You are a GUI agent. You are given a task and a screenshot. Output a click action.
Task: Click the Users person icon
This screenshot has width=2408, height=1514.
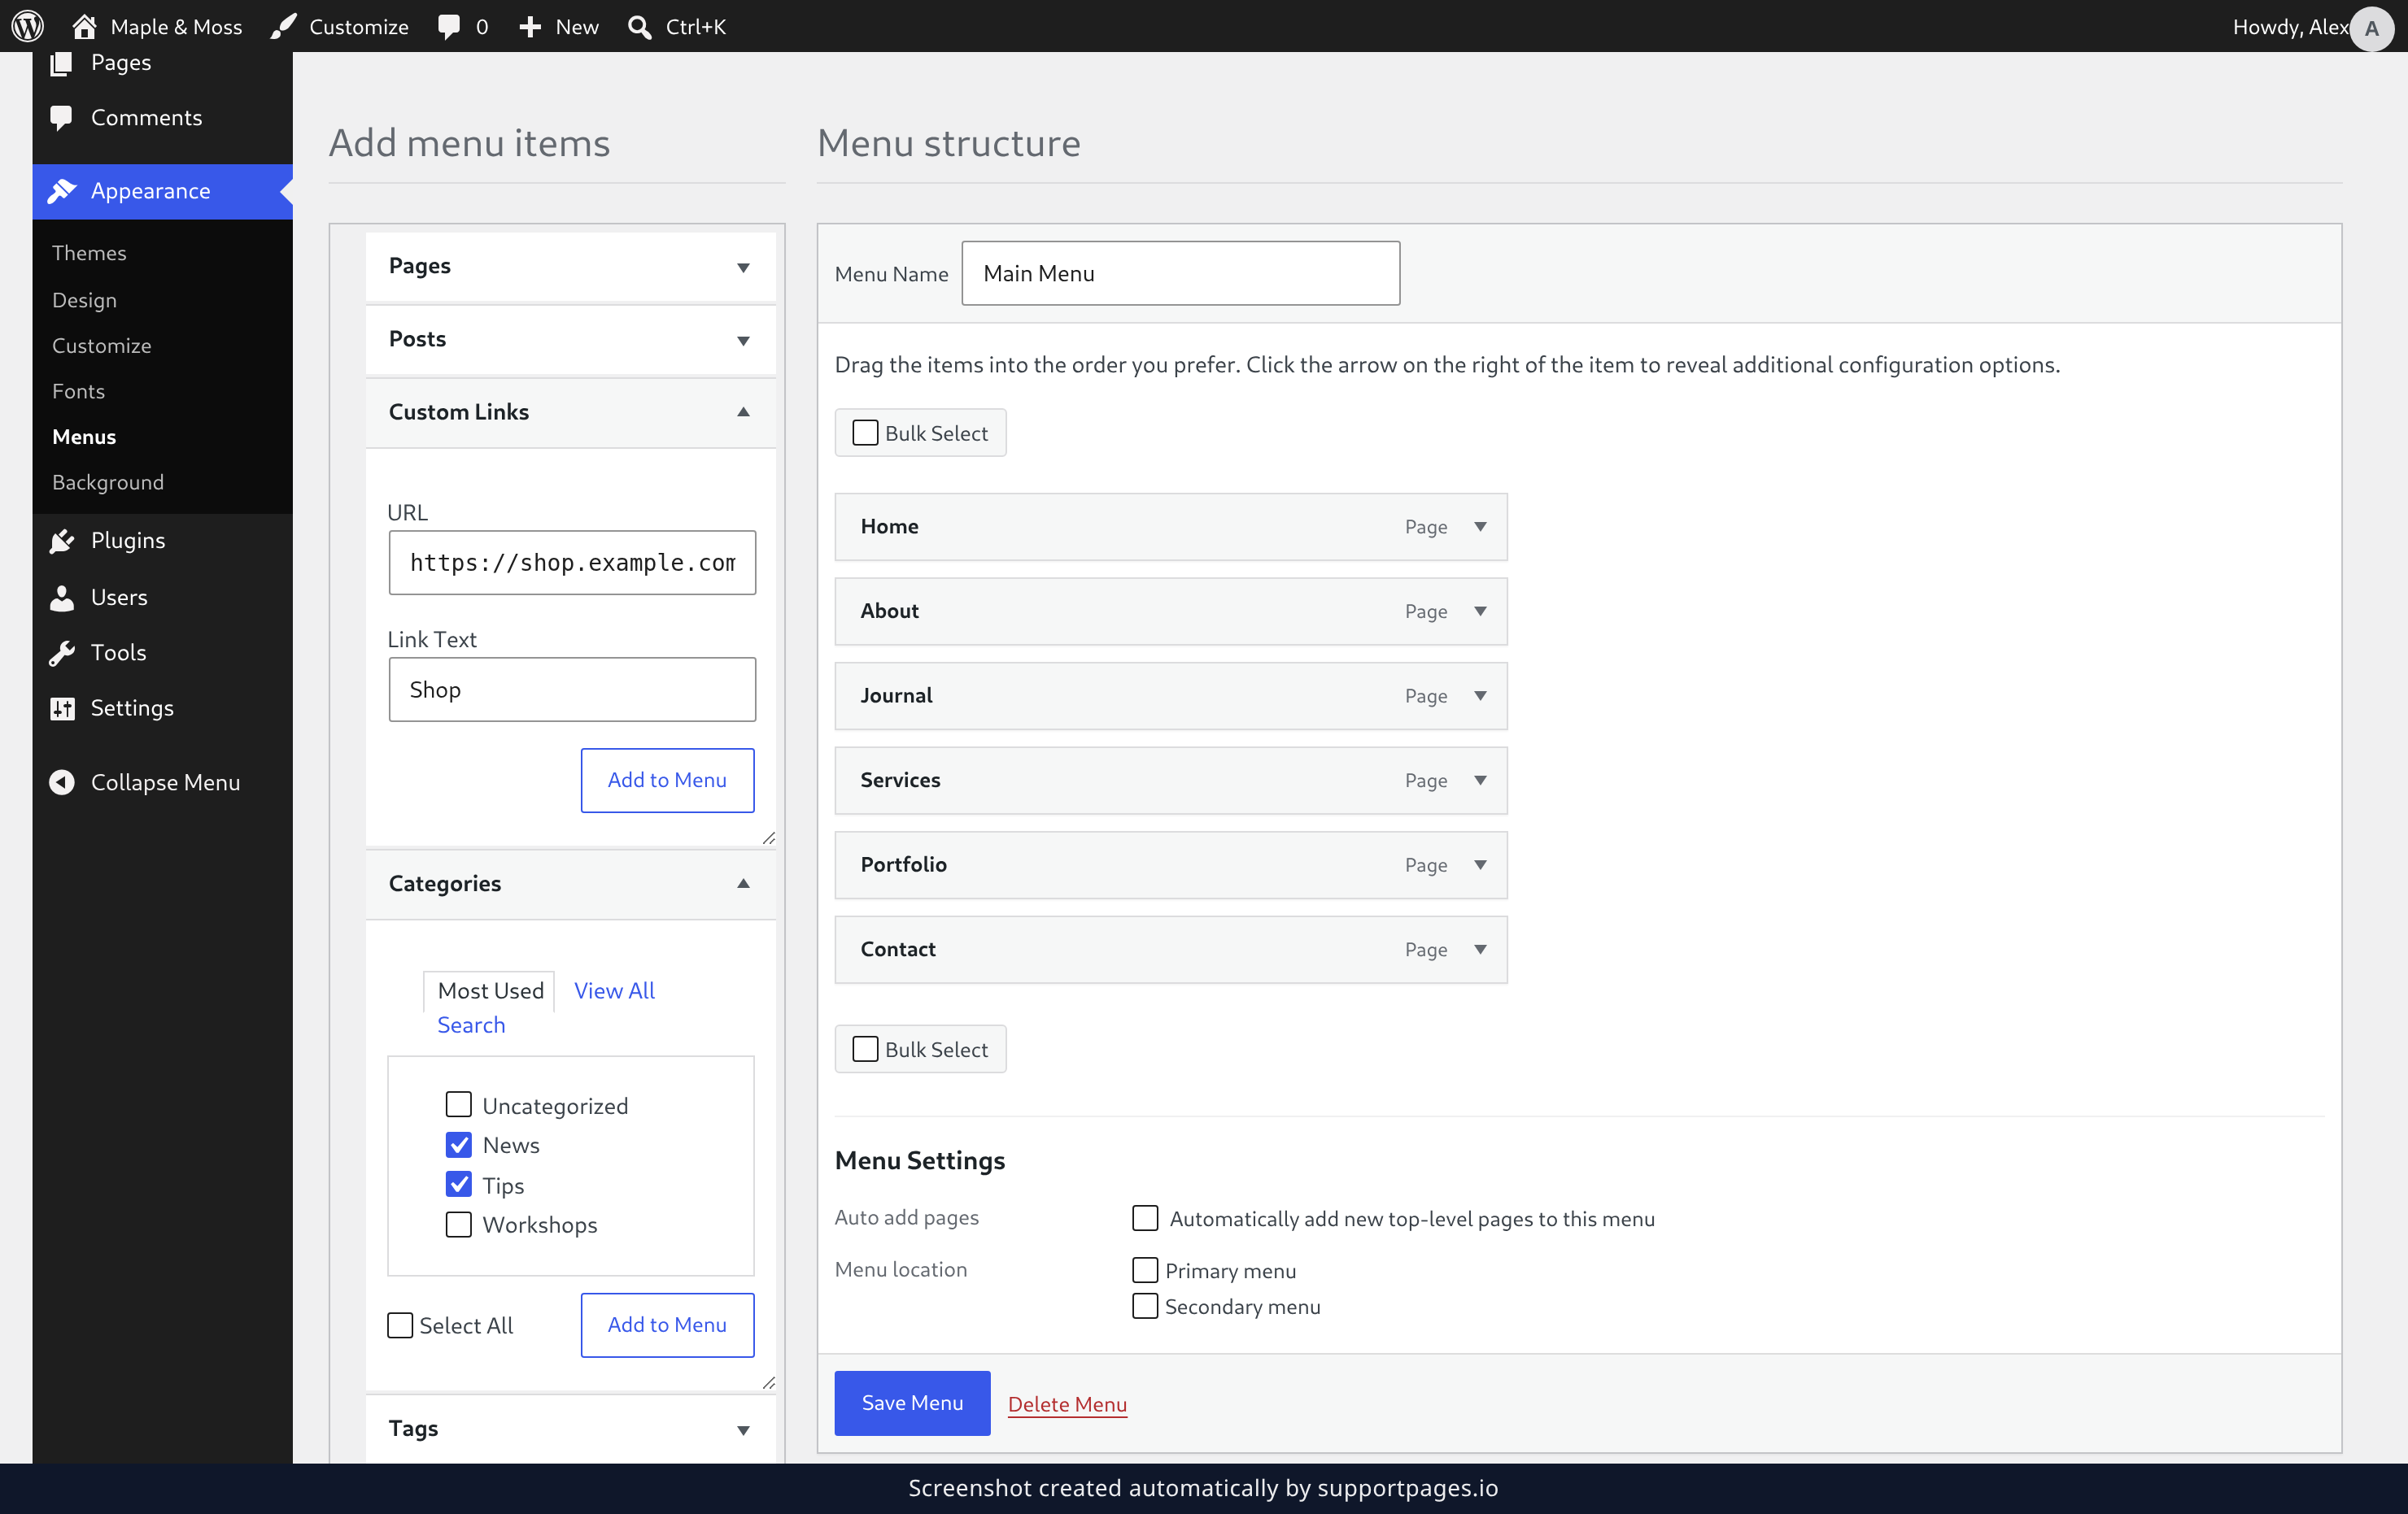tap(62, 598)
